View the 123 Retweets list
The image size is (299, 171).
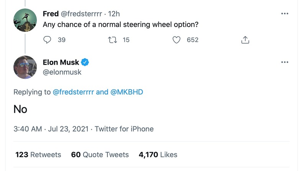(38, 155)
